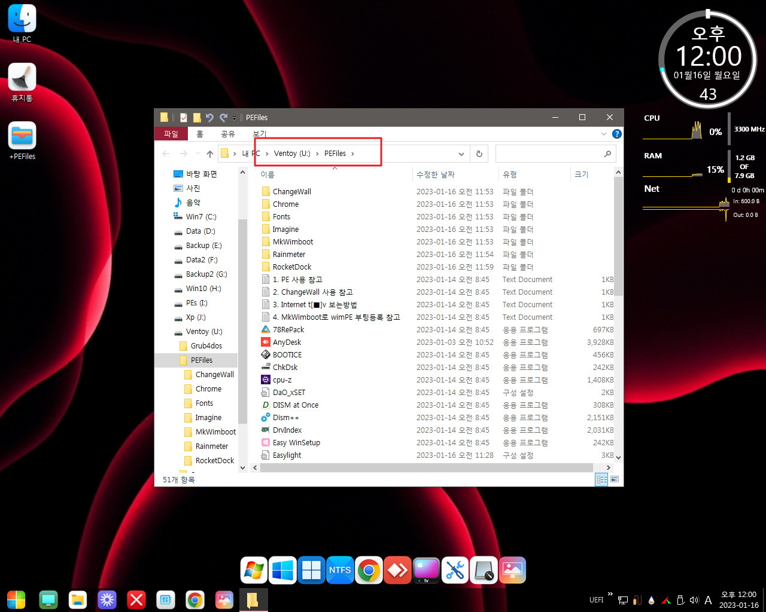The image size is (766, 612).
Task: Expand the chevron after PEFiles breadcrumb
Action: pyautogui.click(x=353, y=154)
